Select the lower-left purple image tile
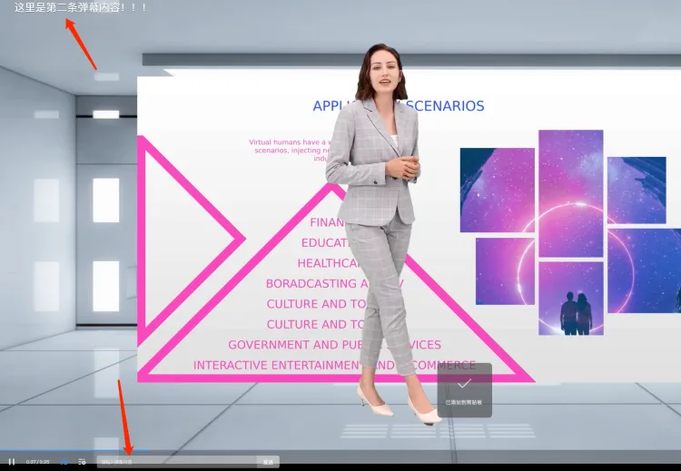This screenshot has width=681, height=471. point(504,270)
